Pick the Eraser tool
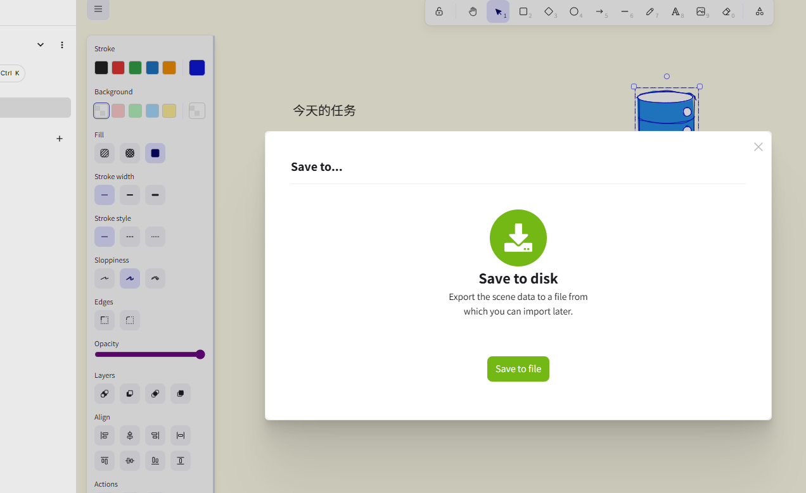Screen dimensions: 806x493 point(727,11)
